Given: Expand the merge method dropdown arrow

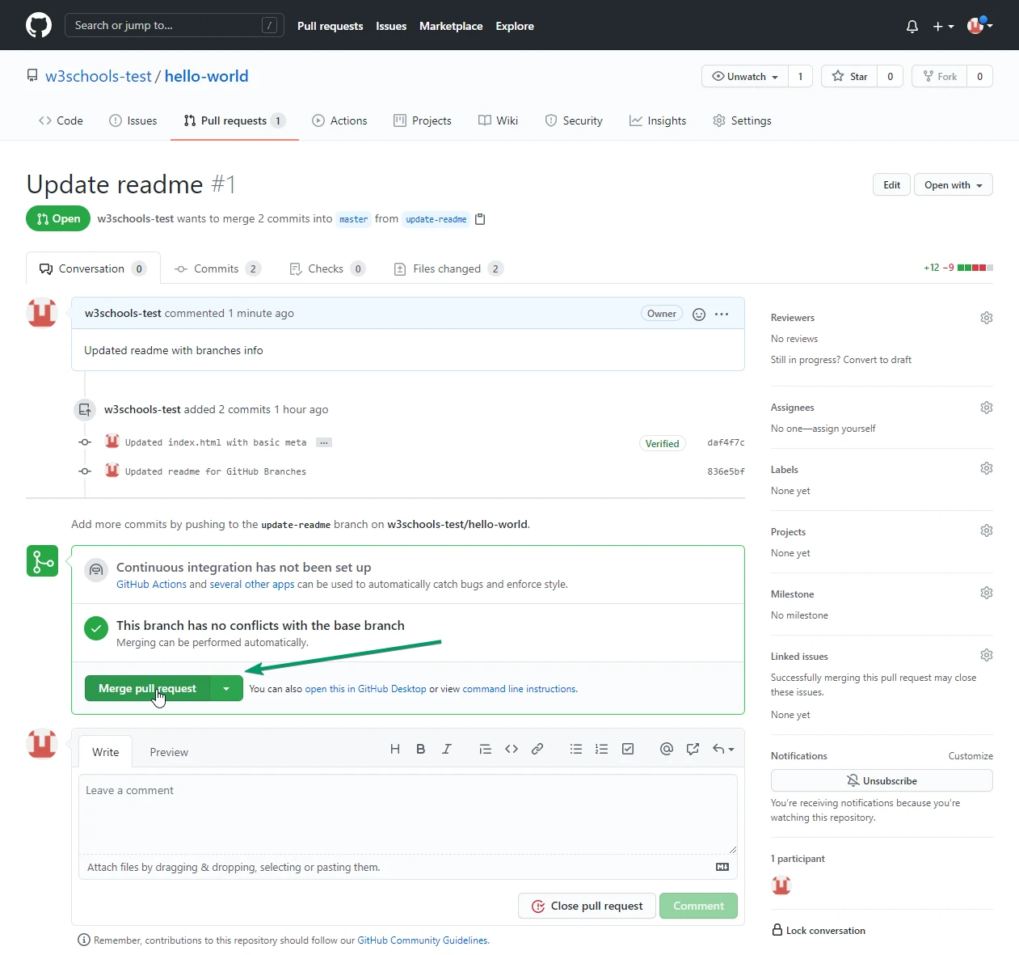Looking at the screenshot, I should pyautogui.click(x=226, y=689).
